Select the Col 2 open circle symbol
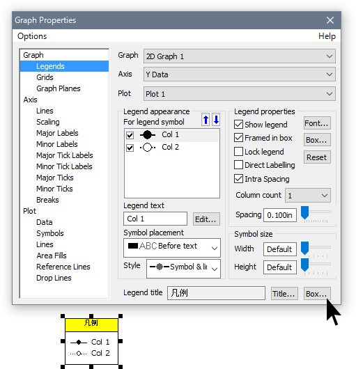This screenshot has width=356, height=369. click(148, 148)
